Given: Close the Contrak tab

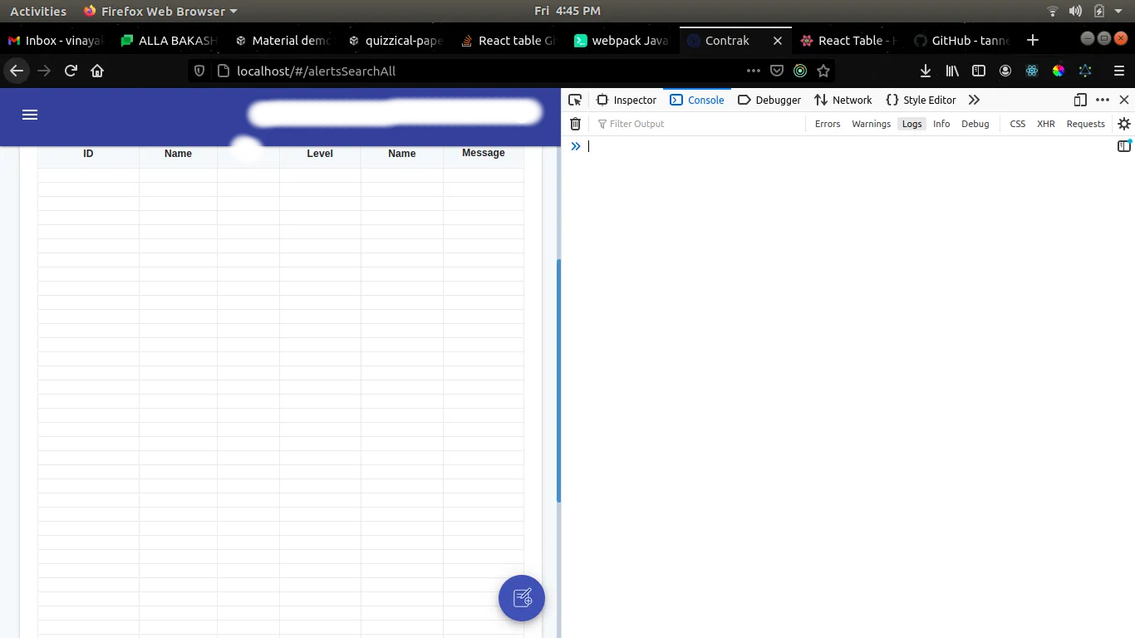Looking at the screenshot, I should click(778, 40).
